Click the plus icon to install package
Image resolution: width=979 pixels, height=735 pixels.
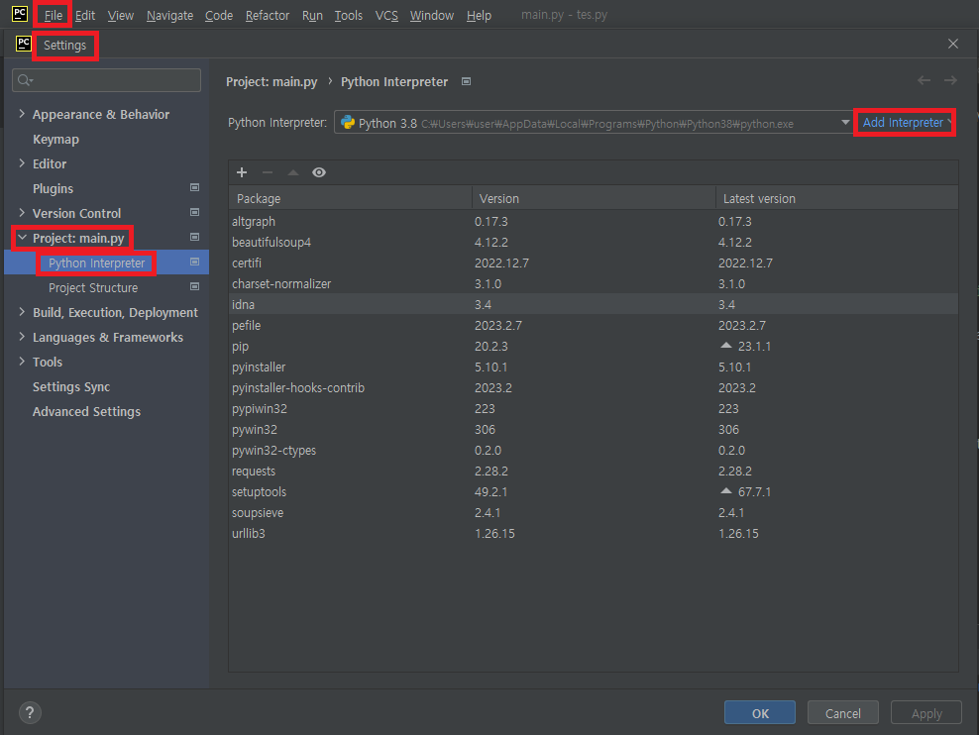point(242,172)
